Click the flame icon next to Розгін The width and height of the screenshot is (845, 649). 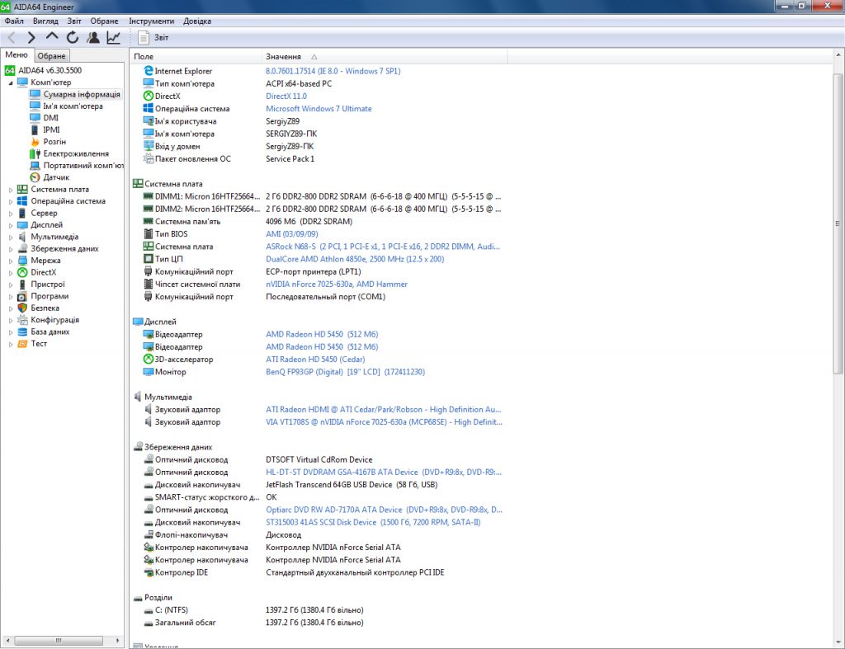[x=35, y=142]
